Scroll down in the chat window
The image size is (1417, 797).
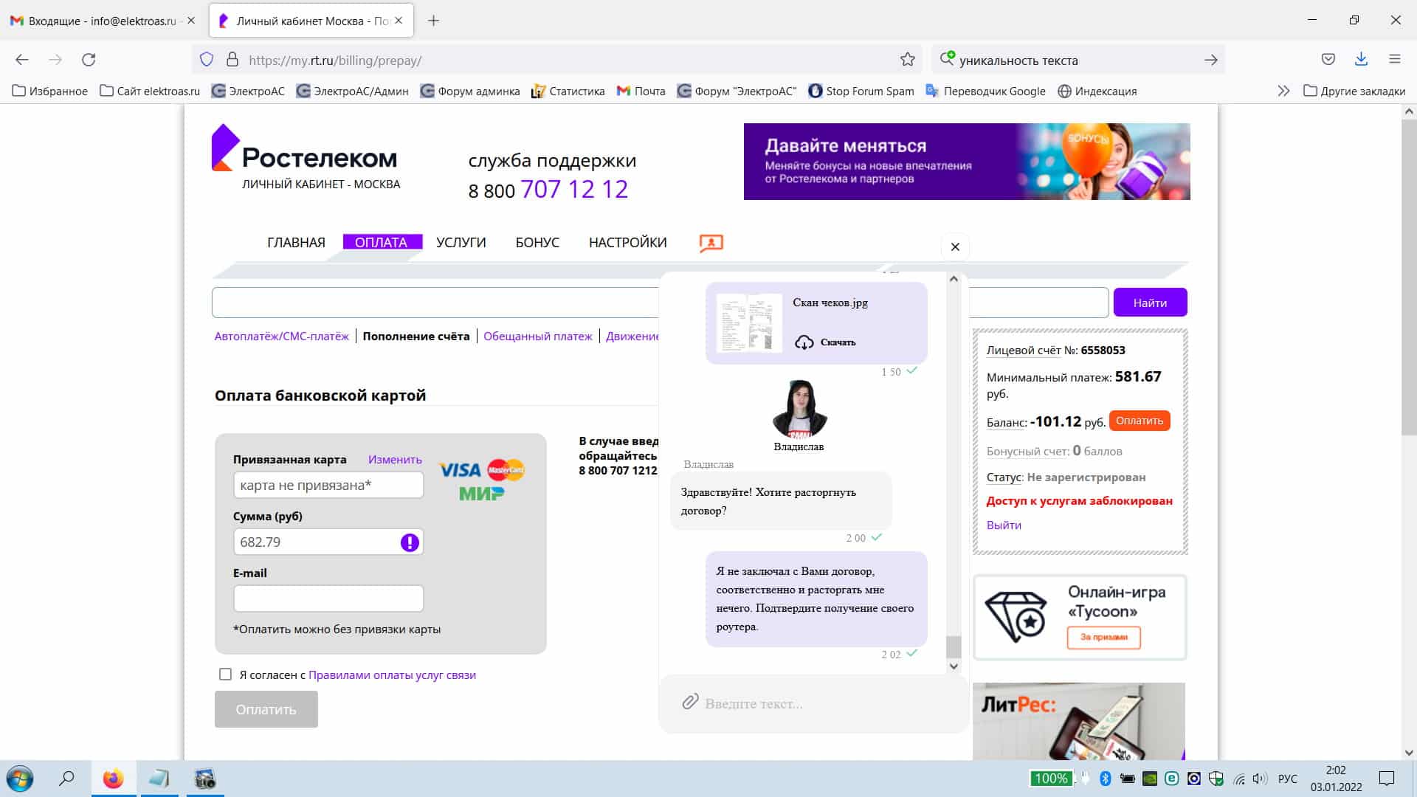tap(955, 665)
